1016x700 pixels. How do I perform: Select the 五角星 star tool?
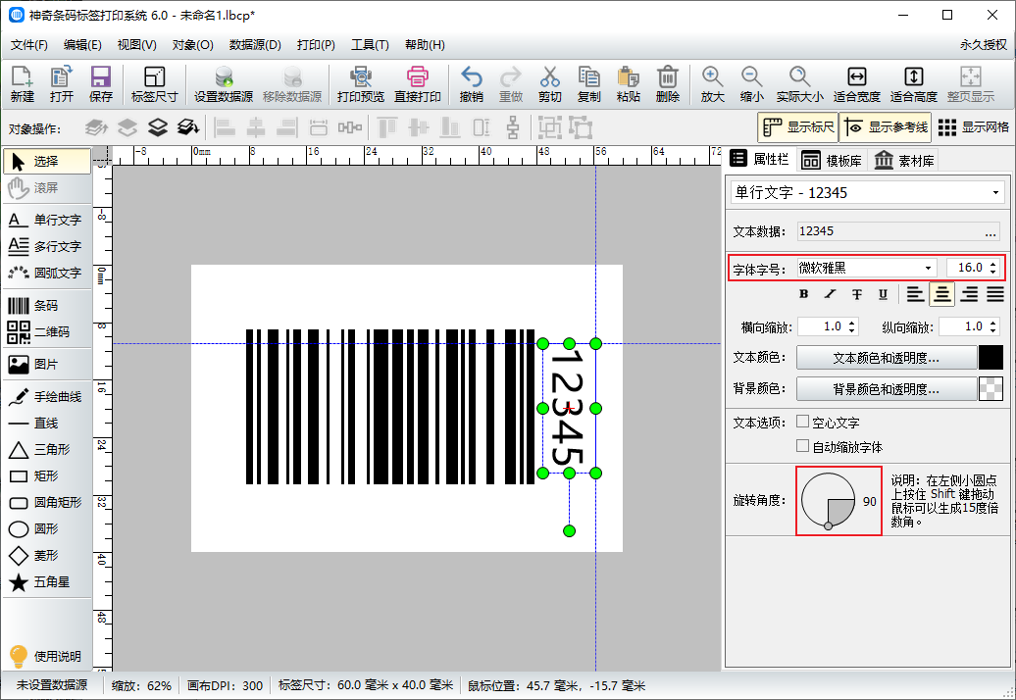(x=45, y=582)
